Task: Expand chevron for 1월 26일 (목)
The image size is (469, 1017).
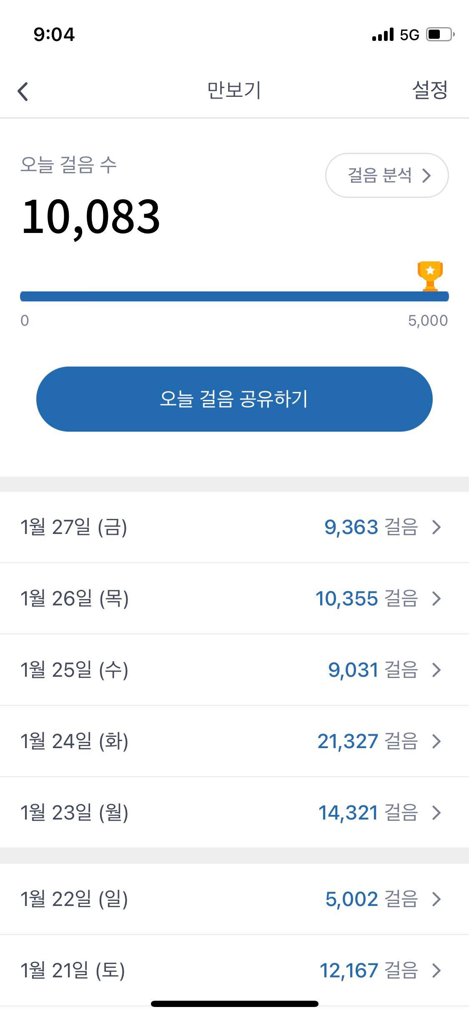Action: point(436,599)
